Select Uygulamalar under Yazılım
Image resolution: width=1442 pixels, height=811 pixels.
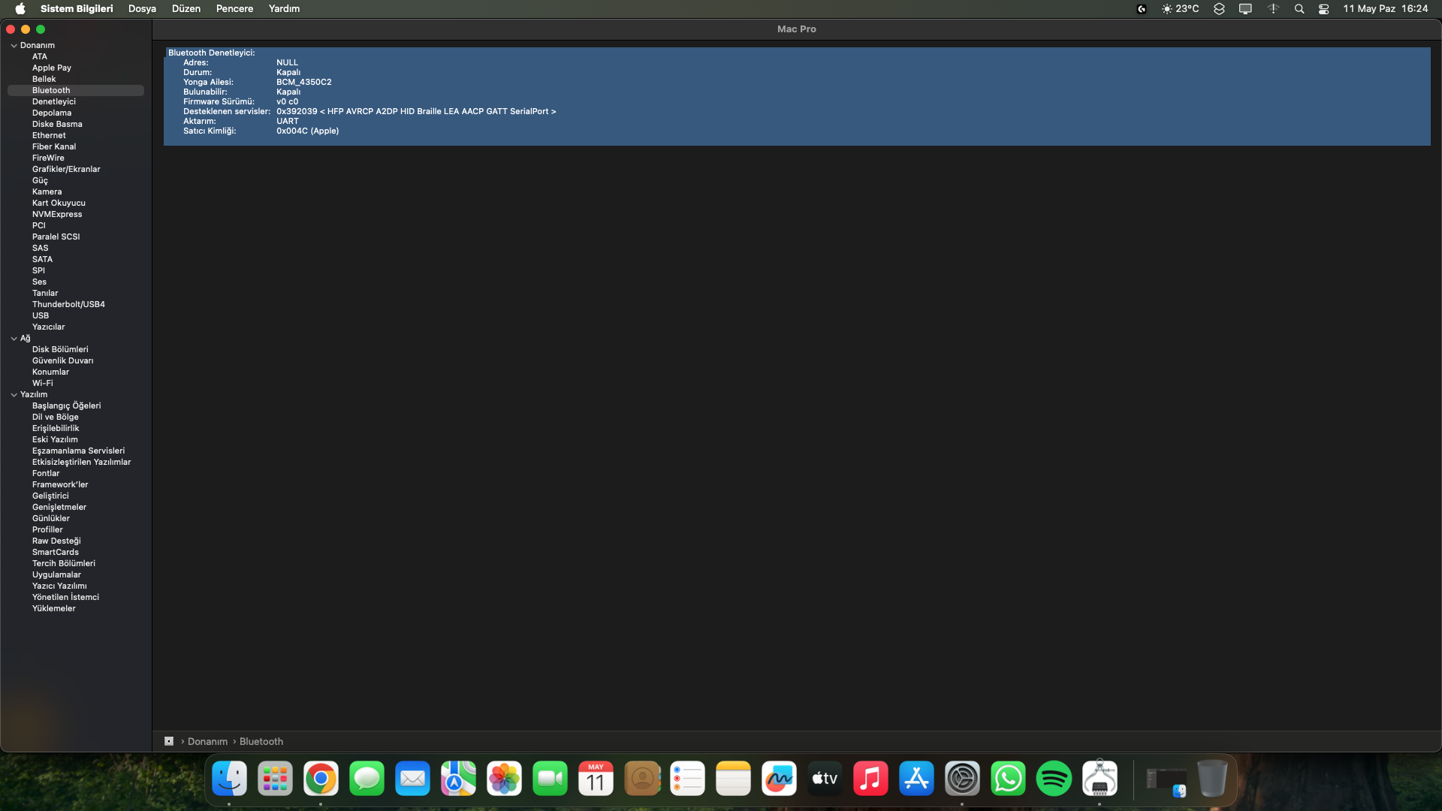click(x=56, y=574)
